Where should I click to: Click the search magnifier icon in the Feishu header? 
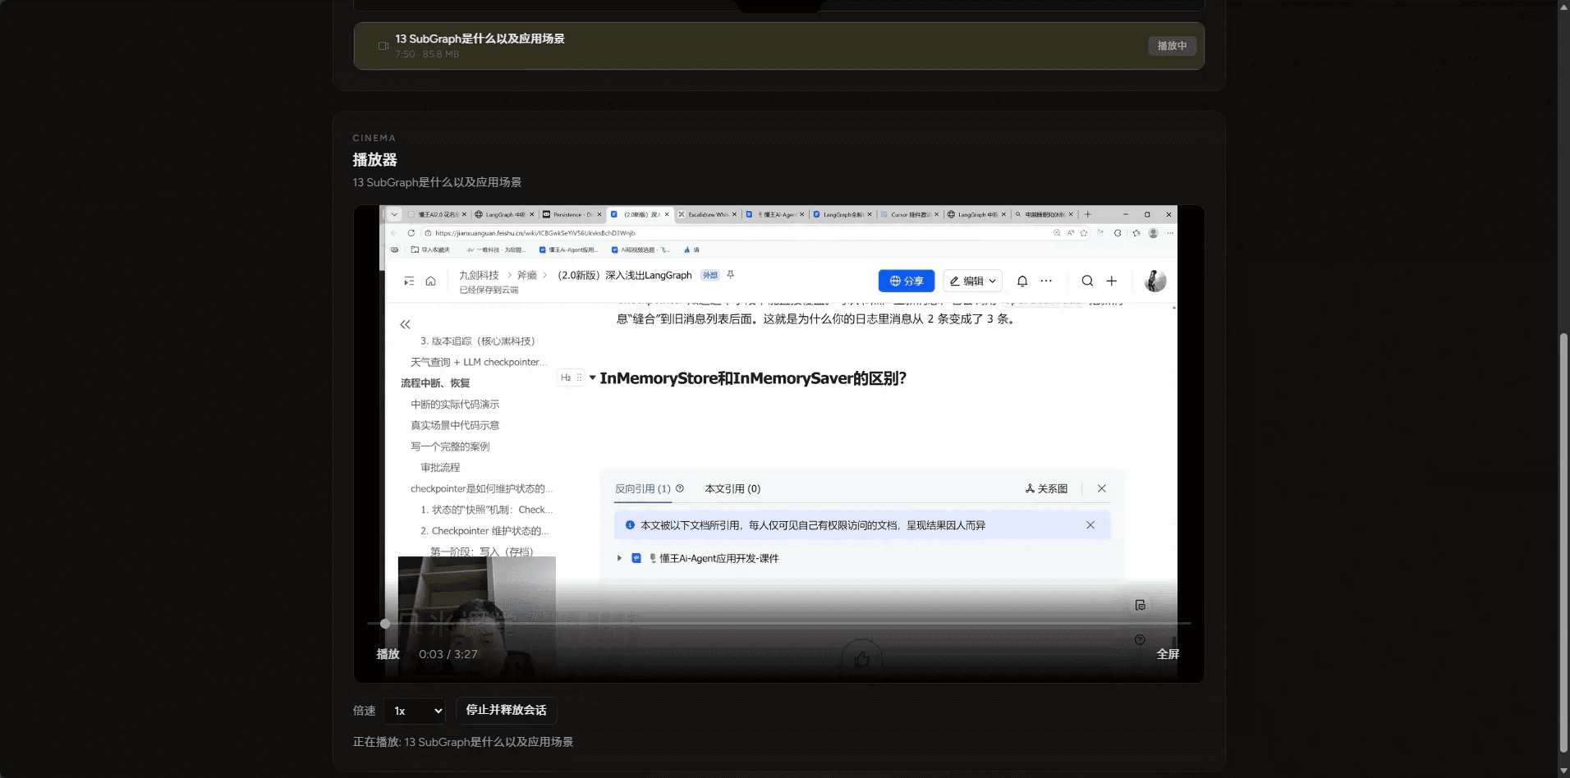coord(1087,281)
